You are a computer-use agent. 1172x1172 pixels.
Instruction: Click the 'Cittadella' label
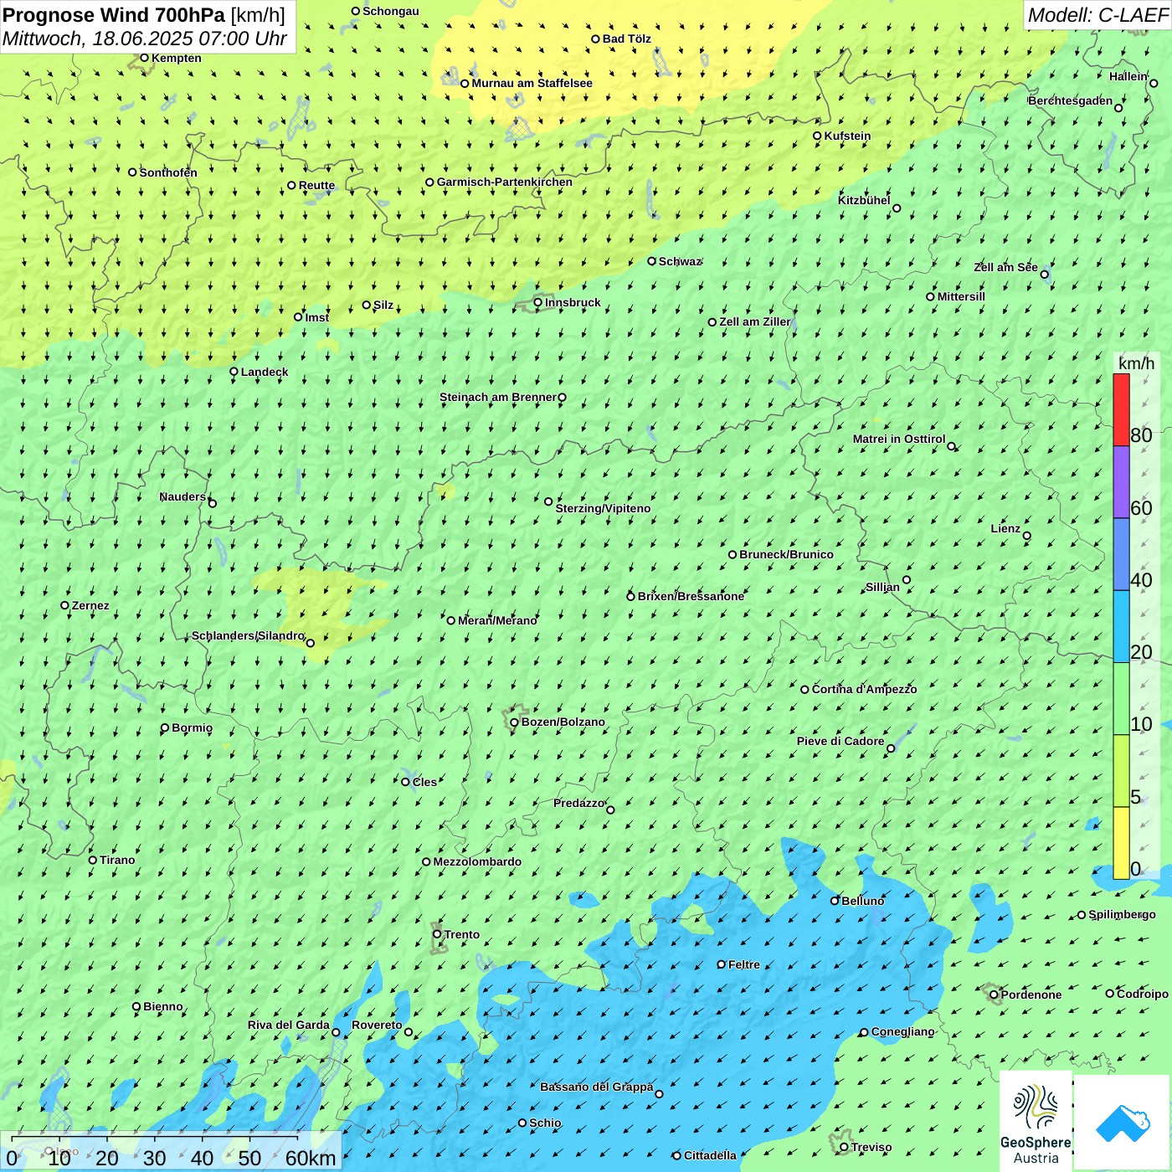710,1155
